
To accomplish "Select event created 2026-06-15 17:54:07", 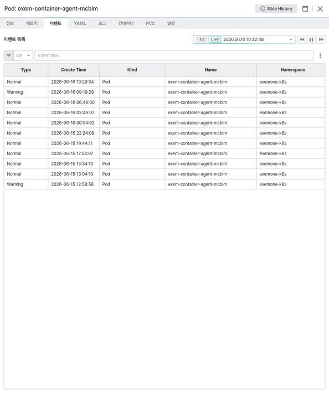I will pos(164,153).
